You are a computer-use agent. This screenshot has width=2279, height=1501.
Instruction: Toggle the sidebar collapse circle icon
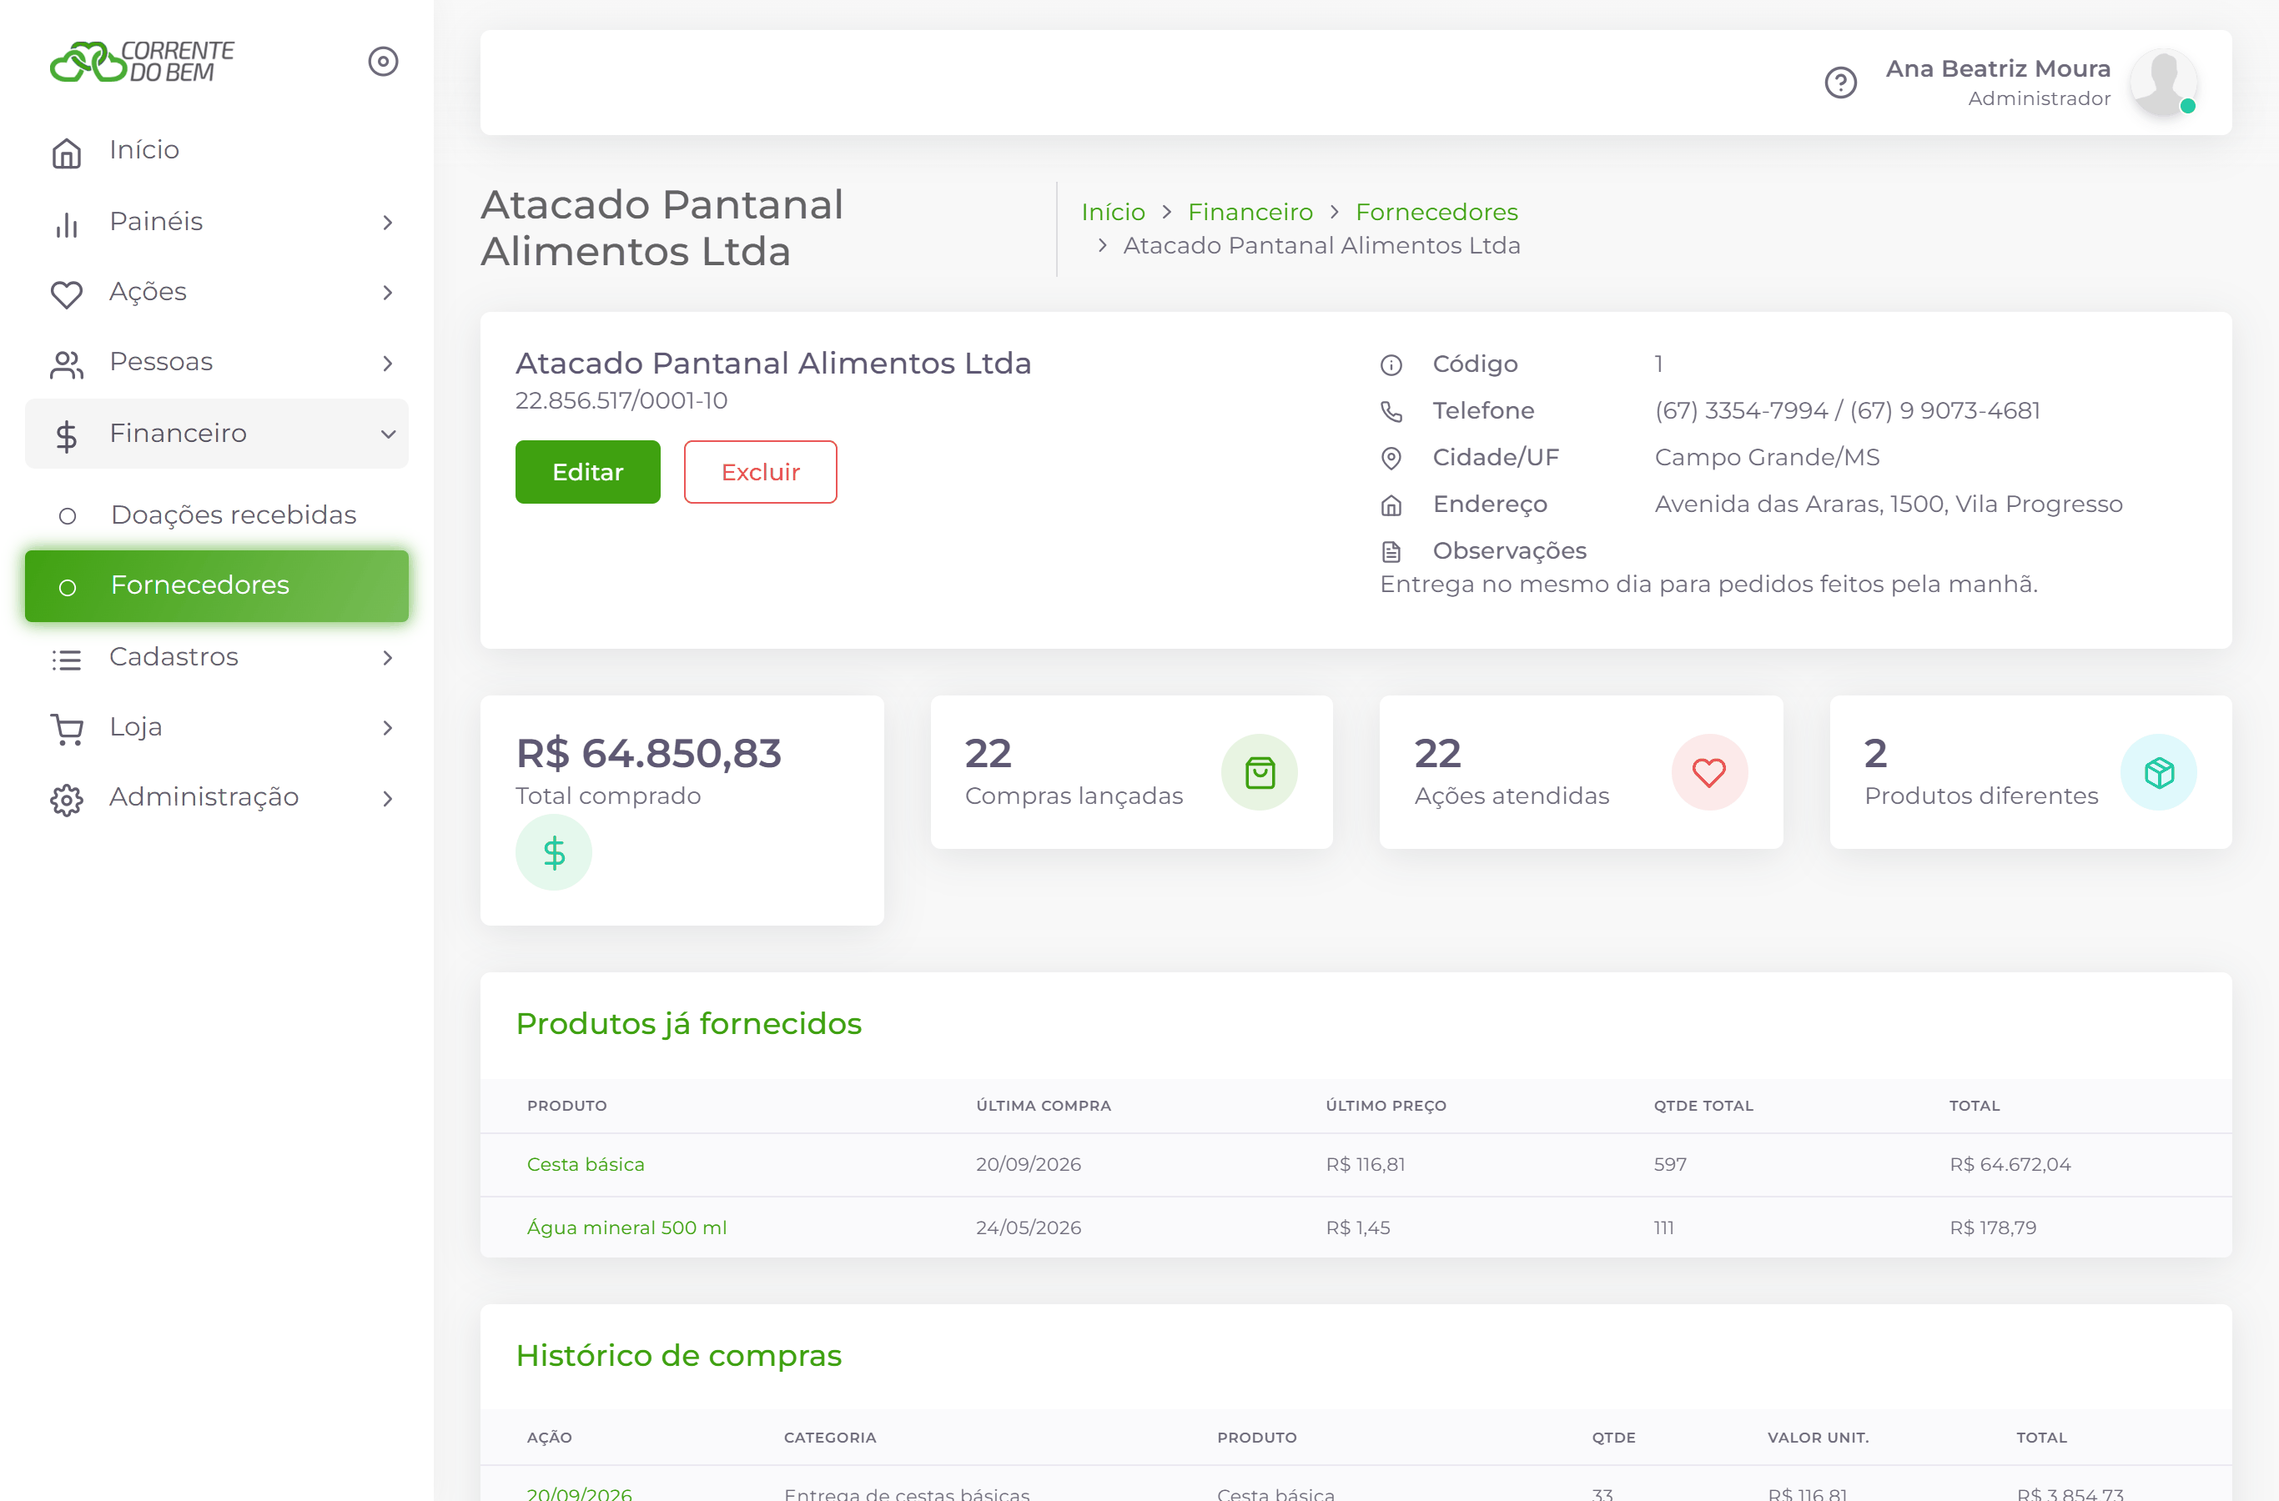point(383,61)
